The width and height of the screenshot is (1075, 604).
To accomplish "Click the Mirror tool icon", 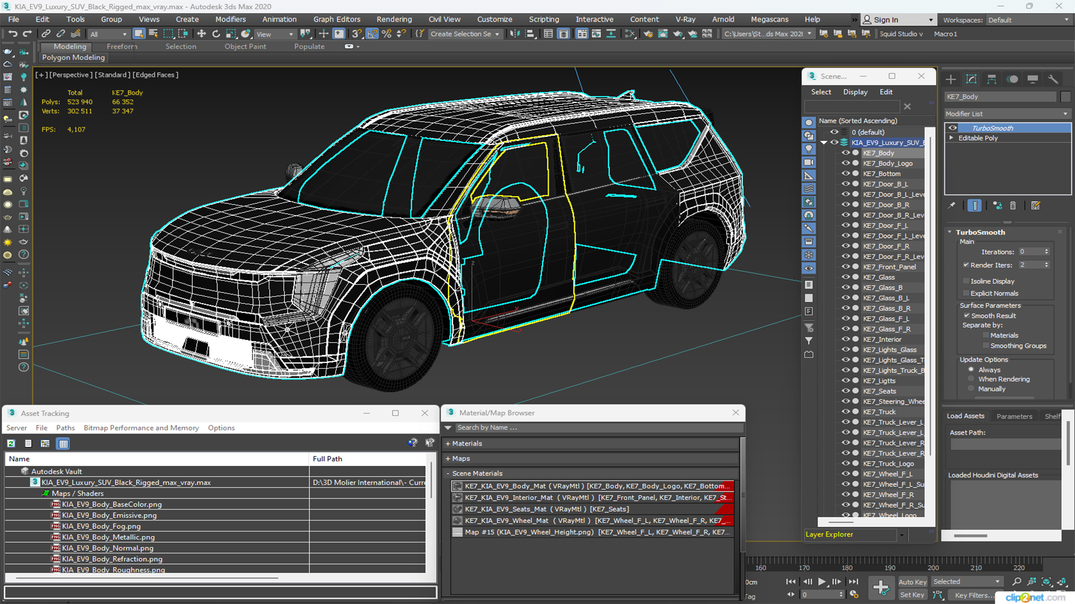I will 515,34.
